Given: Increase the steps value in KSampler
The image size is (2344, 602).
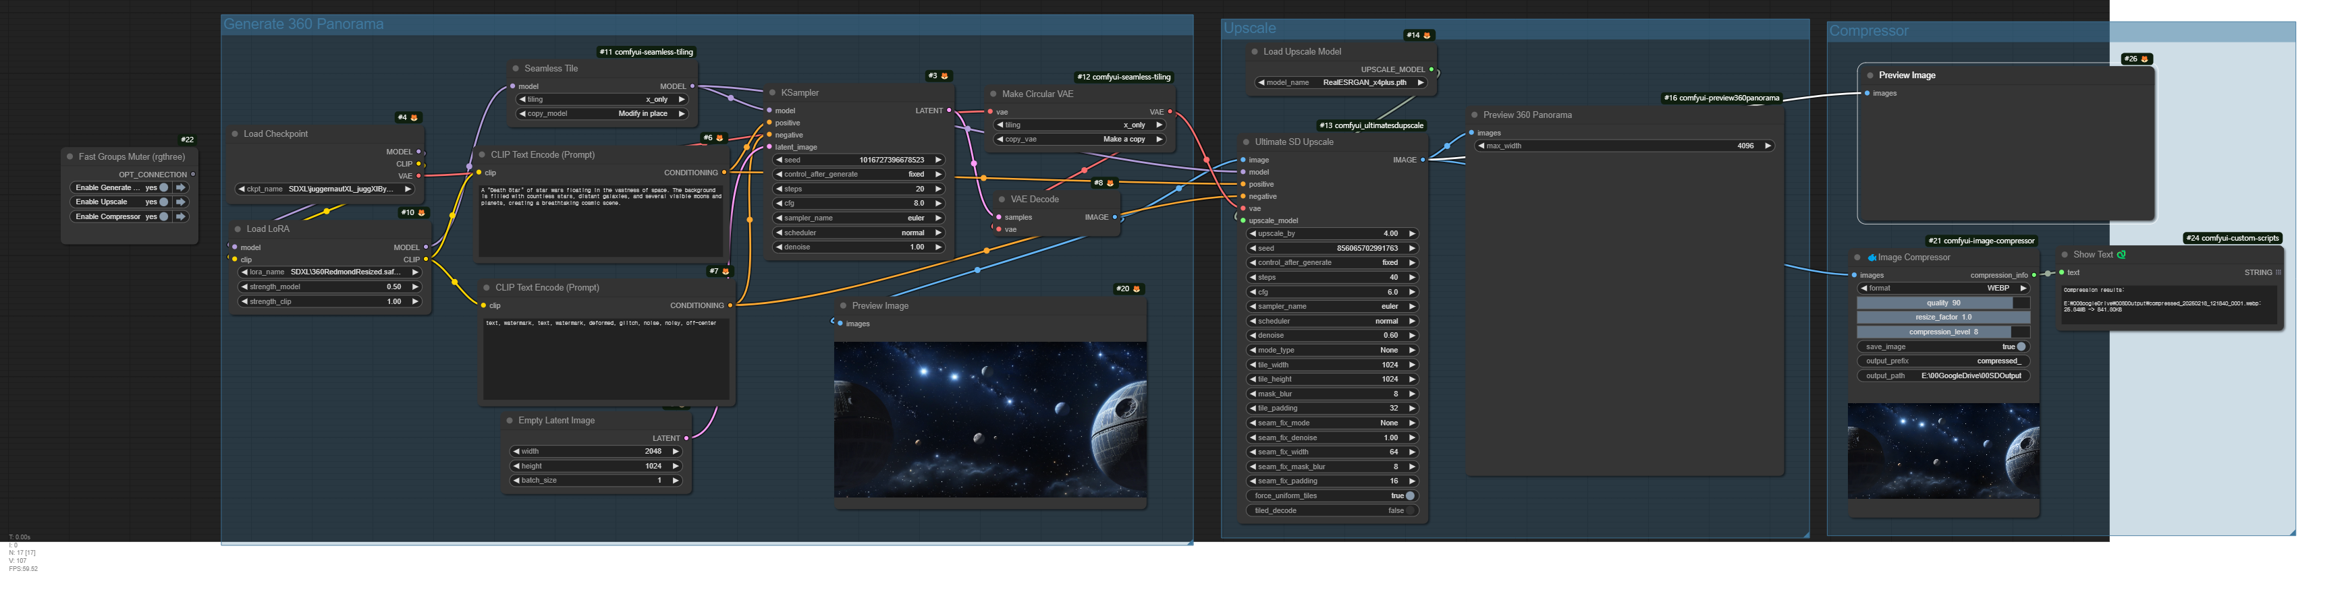Looking at the screenshot, I should pyautogui.click(x=938, y=189).
